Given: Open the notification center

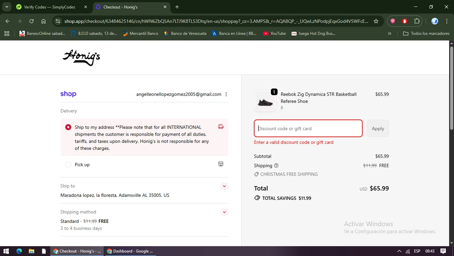Looking at the screenshot, I should (x=443, y=251).
